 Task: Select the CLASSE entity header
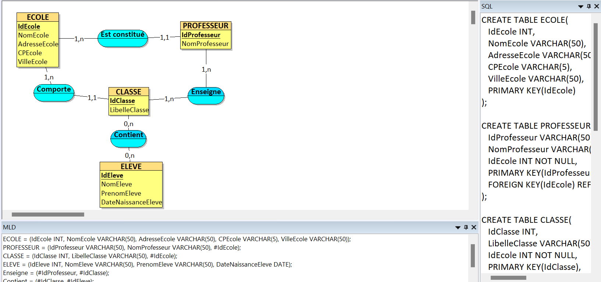point(129,92)
